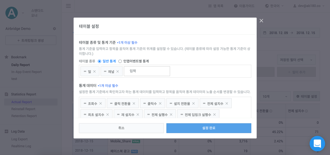Open the hamburger menu icon
The image size is (330, 155).
tap(68, 6)
